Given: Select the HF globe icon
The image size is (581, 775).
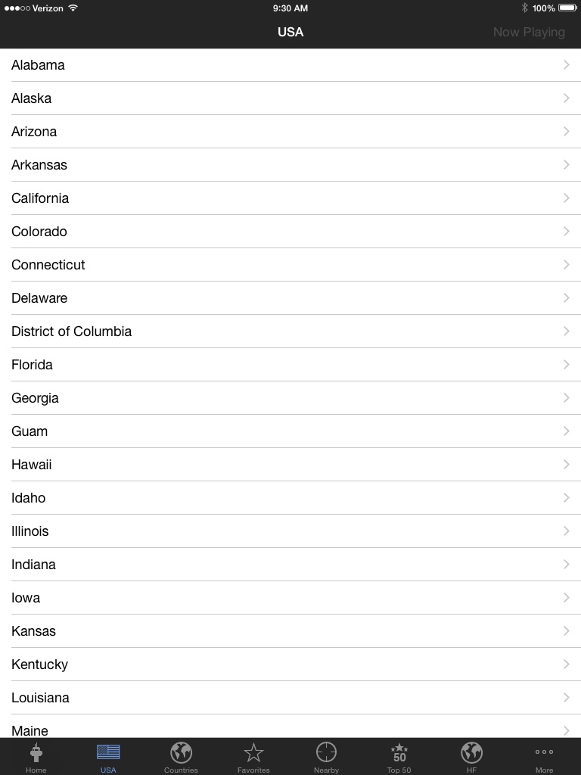Looking at the screenshot, I should coord(471,753).
